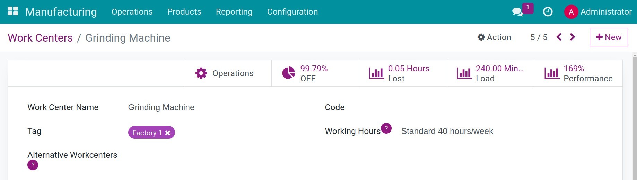Open the Operations stat button
637x180 pixels.
coord(228,73)
